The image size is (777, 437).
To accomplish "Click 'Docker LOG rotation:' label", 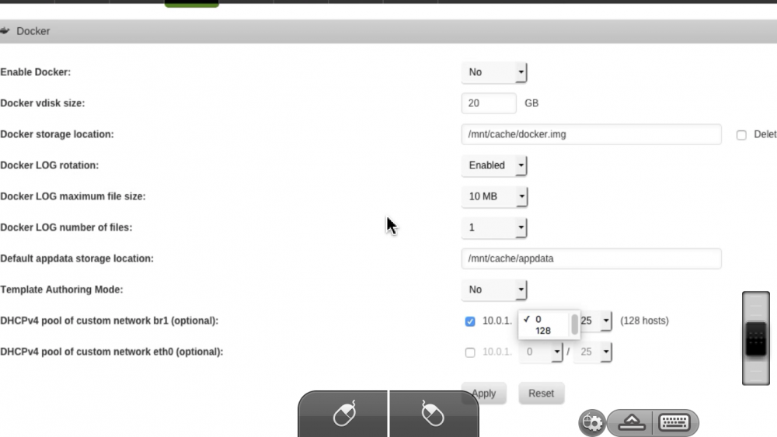I will click(x=50, y=165).
